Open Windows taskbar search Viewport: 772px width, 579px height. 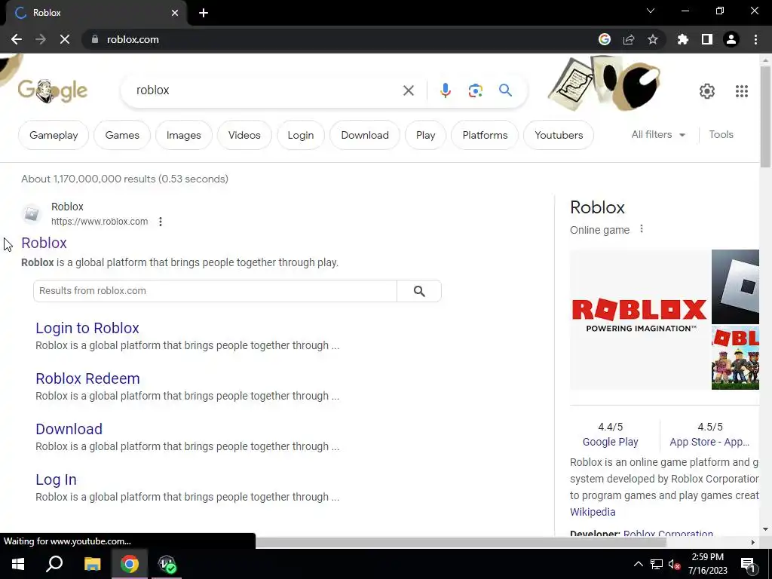point(54,564)
